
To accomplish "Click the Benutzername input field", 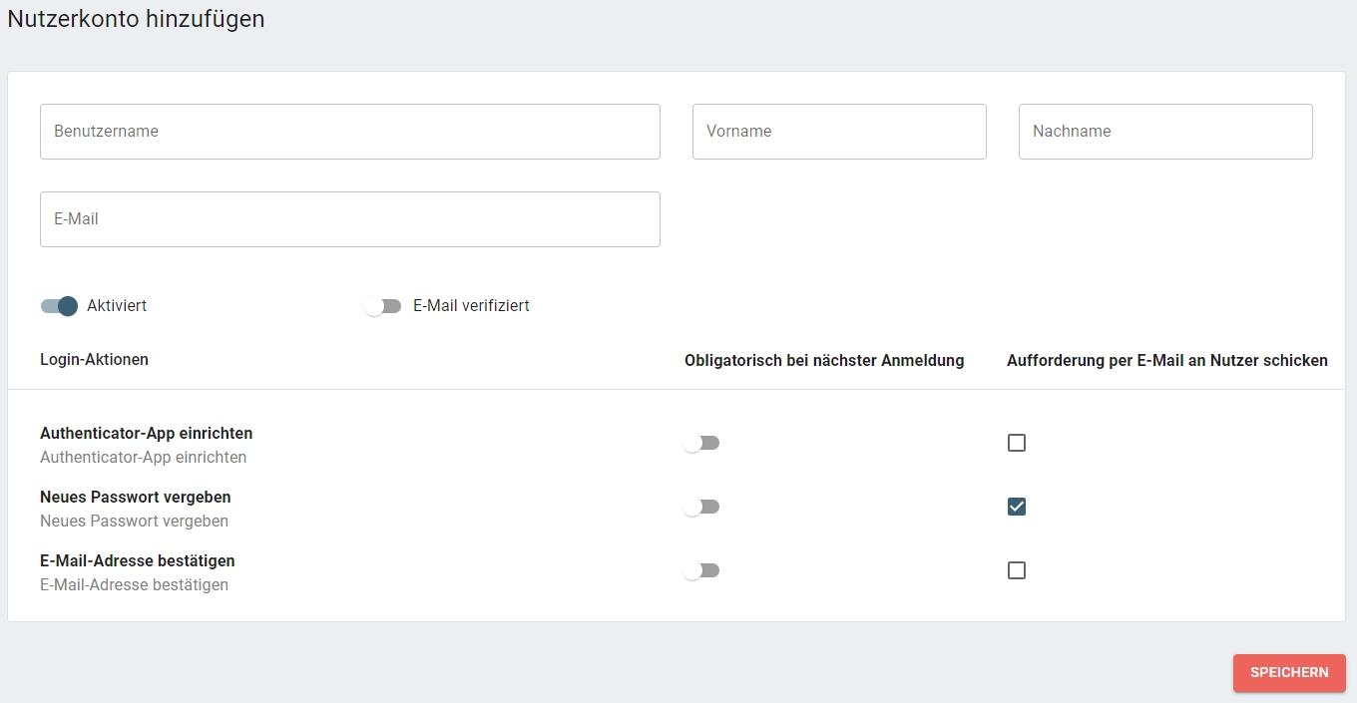I will pos(349,132).
